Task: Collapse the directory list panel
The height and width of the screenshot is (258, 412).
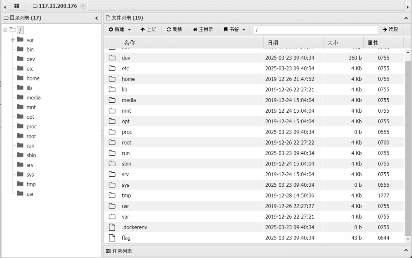Action: (97, 18)
